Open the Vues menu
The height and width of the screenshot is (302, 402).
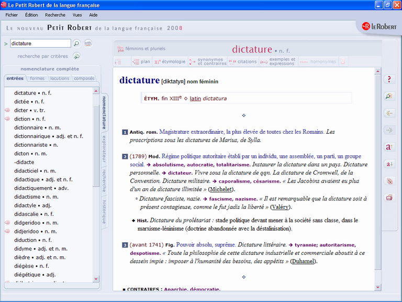pyautogui.click(x=77, y=15)
